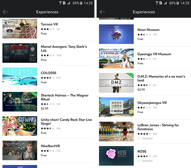Go back using the right screen's arrow

click(102, 12)
